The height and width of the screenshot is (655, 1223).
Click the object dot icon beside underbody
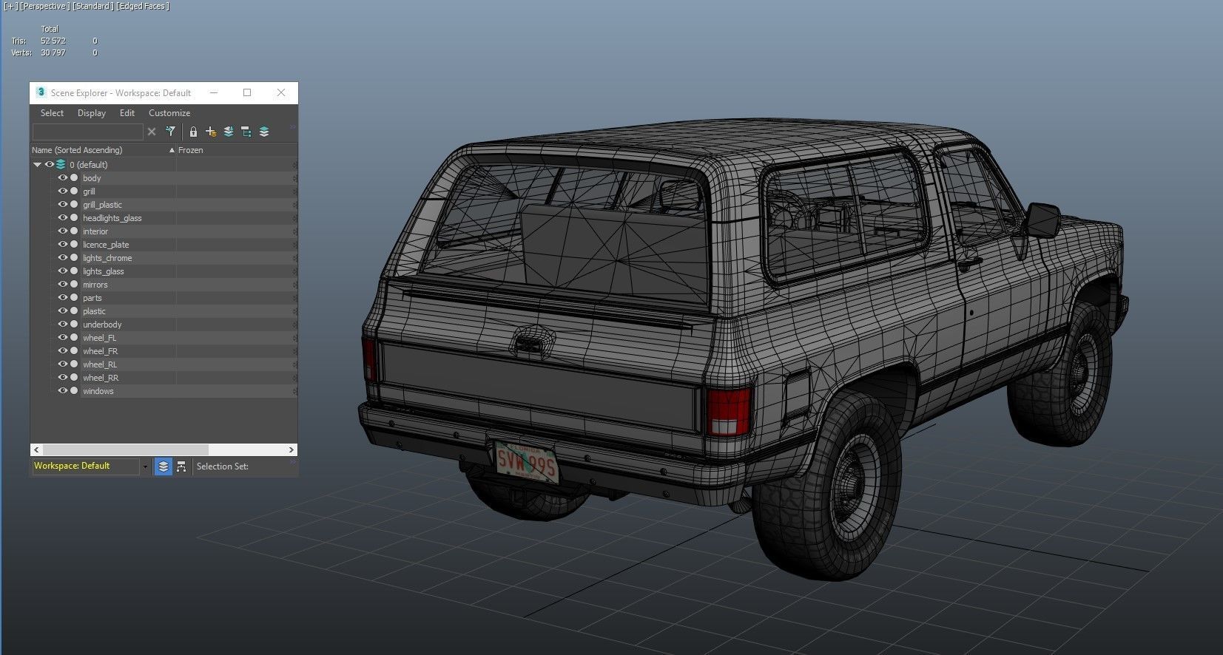(x=74, y=325)
